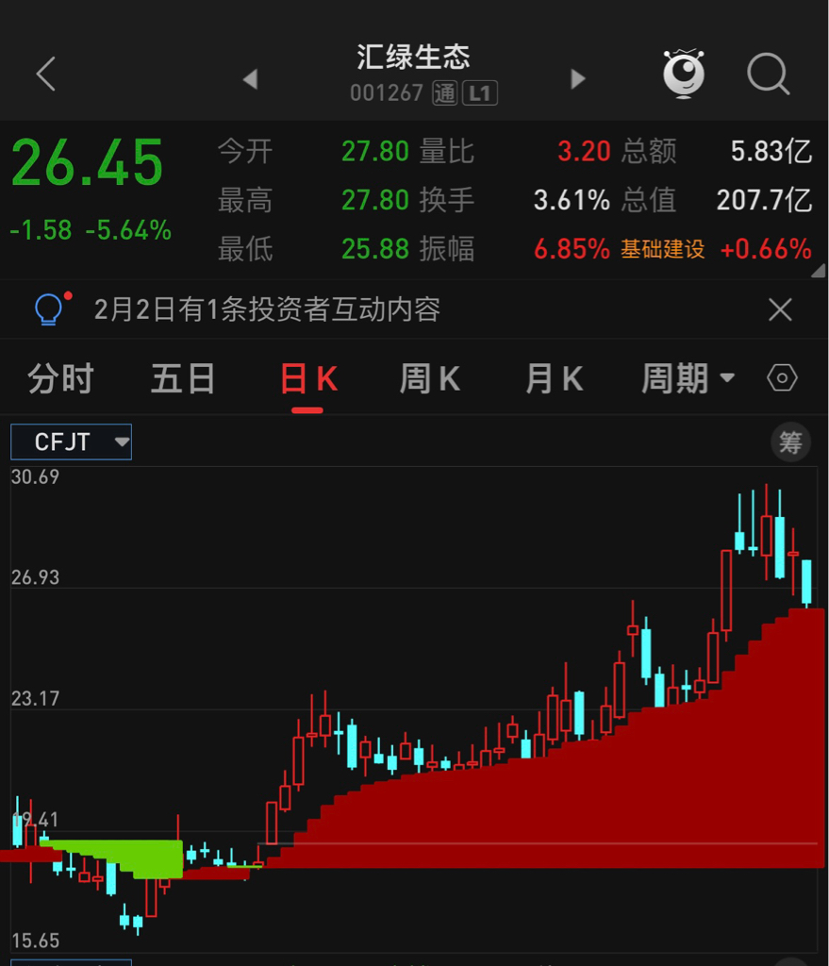The width and height of the screenshot is (829, 966).
Task: Expand the quote details corner triangle
Action: tap(819, 271)
